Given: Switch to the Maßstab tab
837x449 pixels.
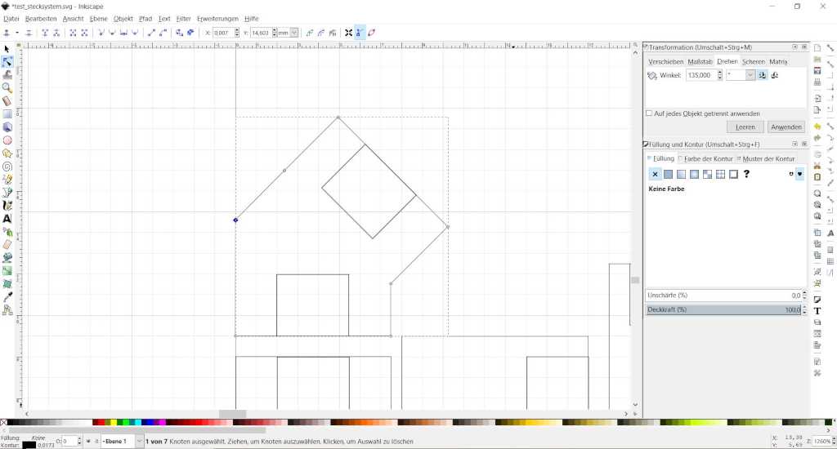Looking at the screenshot, I should coord(700,62).
